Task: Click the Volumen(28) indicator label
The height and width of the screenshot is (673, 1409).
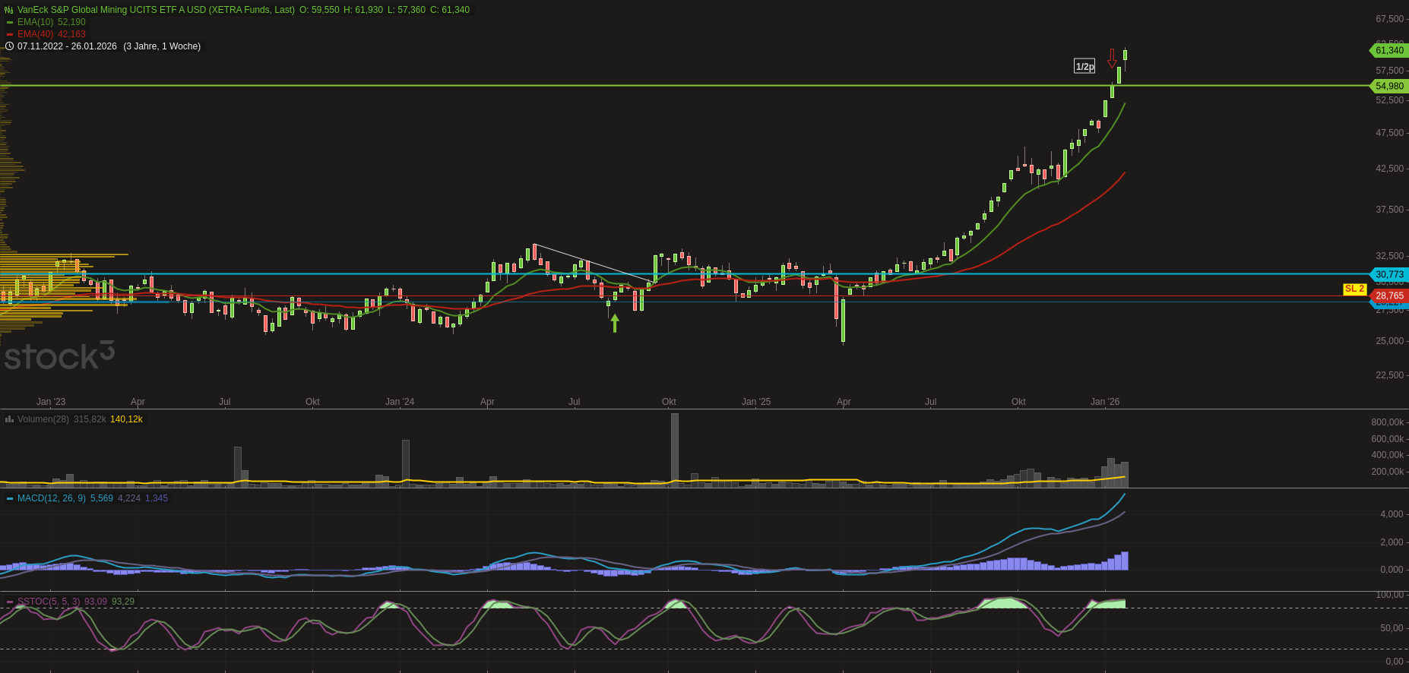Action: [x=43, y=419]
